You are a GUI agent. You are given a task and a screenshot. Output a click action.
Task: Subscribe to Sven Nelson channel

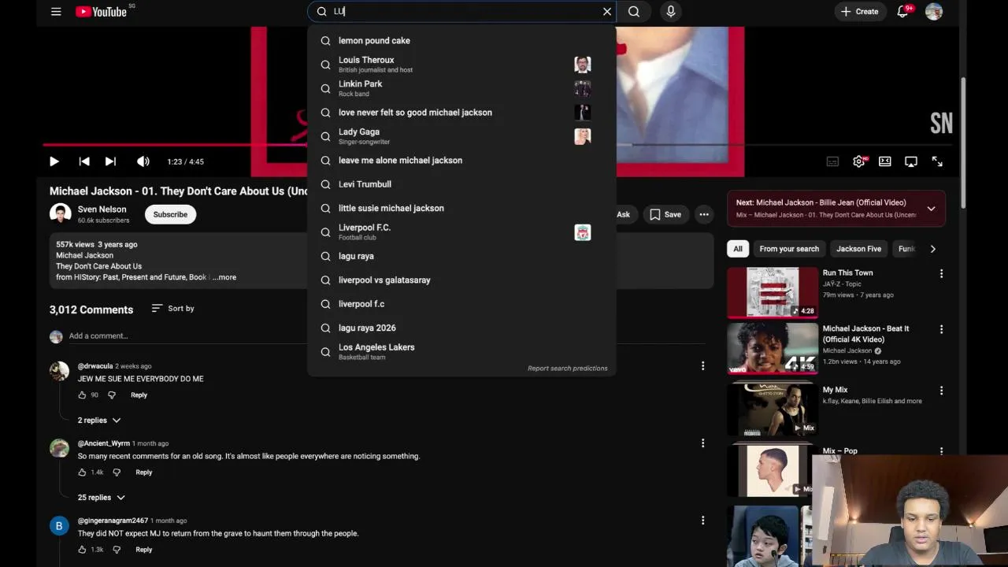(x=170, y=214)
